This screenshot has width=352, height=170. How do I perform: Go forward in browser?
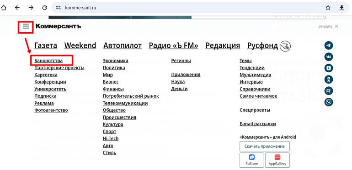pyautogui.click(x=31, y=8)
